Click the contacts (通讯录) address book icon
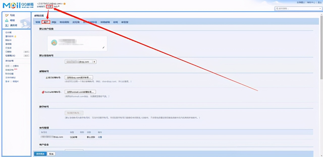323x157 pixels. point(7,25)
